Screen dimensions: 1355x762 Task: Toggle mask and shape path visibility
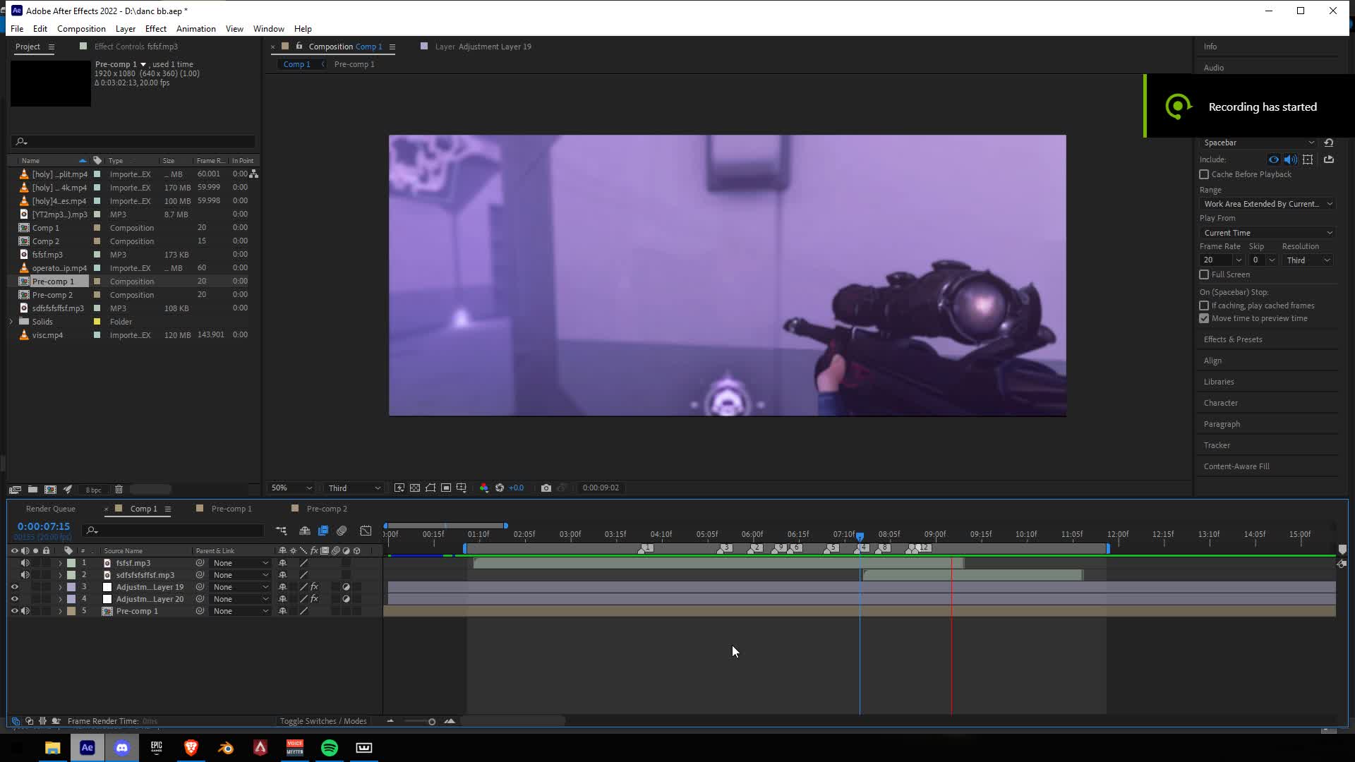tap(430, 488)
